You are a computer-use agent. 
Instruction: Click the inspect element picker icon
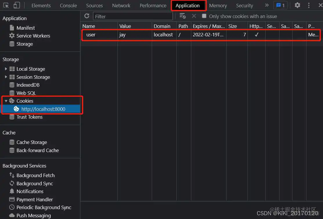(6, 5)
